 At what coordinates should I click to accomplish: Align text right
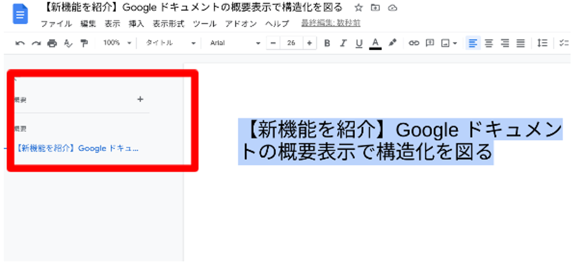[x=505, y=43]
